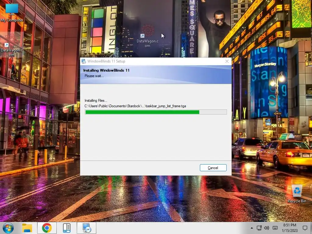The width and height of the screenshot is (312, 234).
Task: Click the 'Please wait...' text
Action: point(94,76)
